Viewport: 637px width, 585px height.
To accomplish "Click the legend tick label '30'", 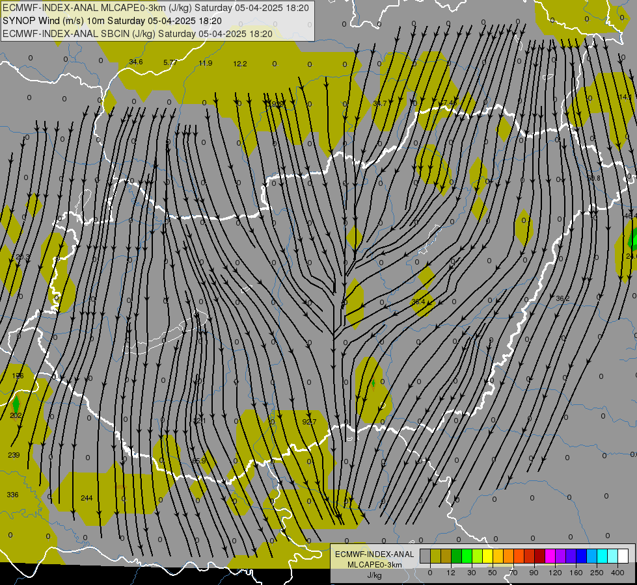I will (472, 573).
